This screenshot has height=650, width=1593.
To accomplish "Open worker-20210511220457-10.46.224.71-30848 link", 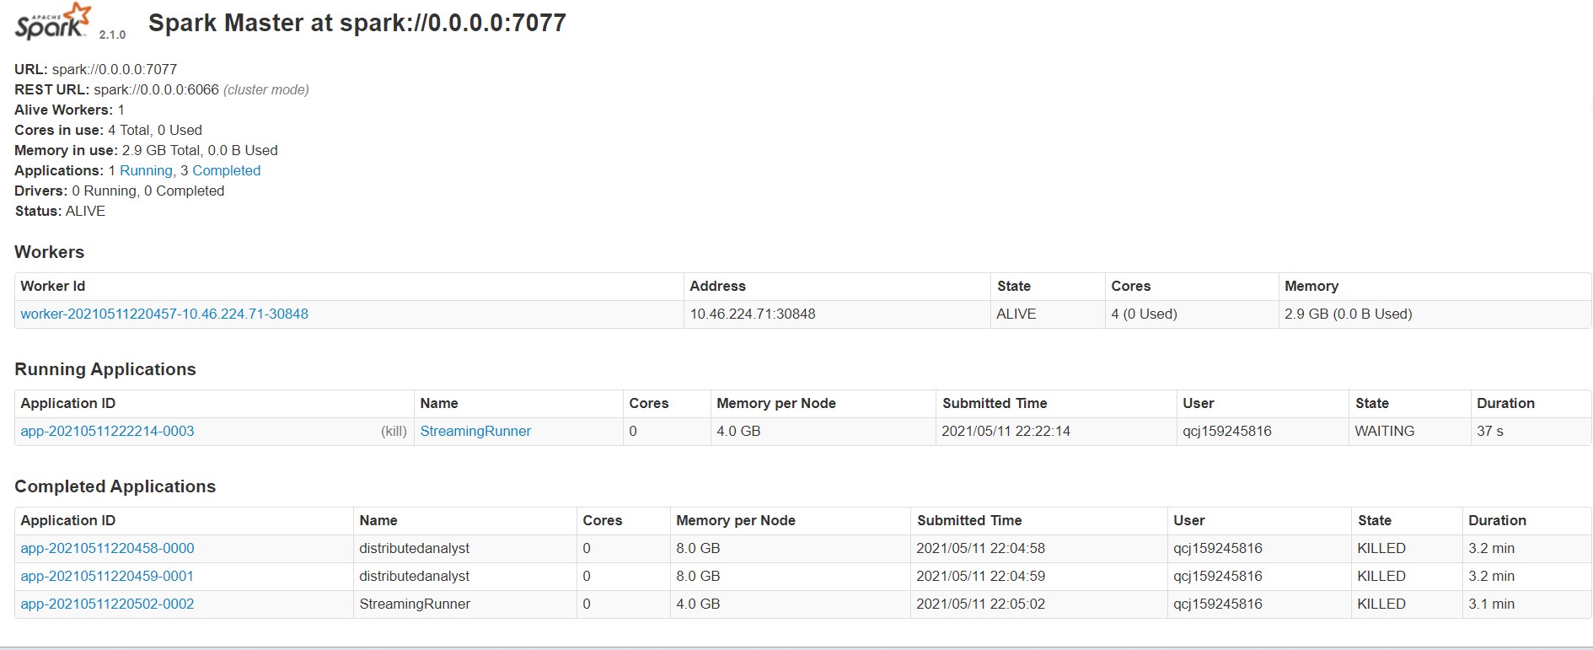I will (164, 314).
